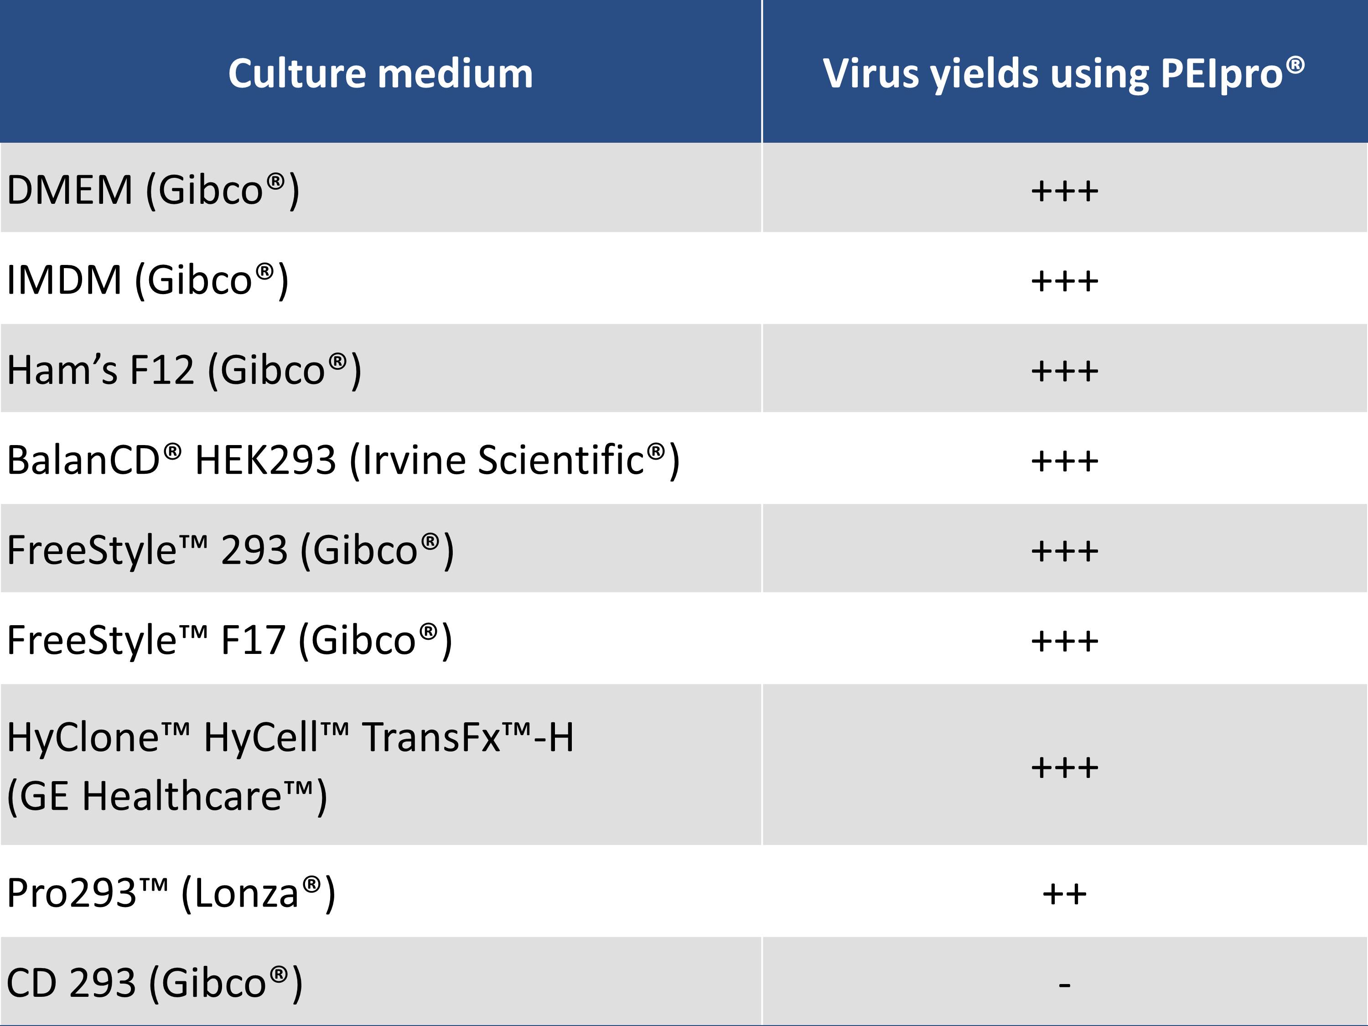Click the +++ yield for FreeStyle 293
1368x1026 pixels.
tap(1064, 550)
